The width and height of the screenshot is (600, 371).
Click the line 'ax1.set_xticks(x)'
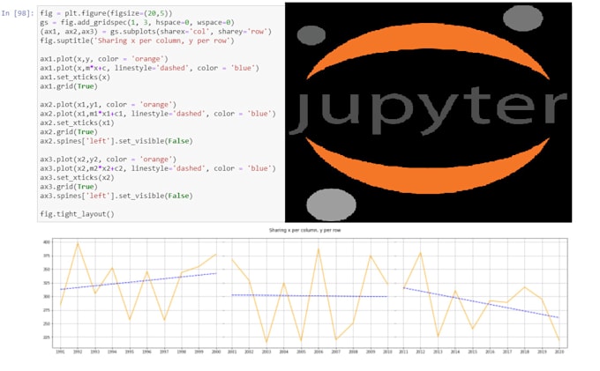coord(75,78)
